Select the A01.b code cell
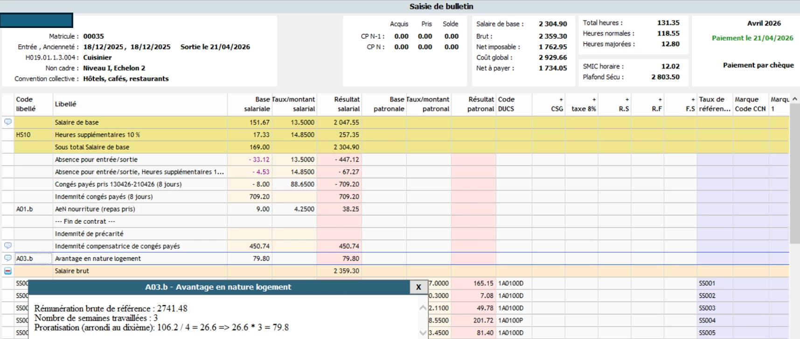This screenshot has height=339, width=800. 33,209
